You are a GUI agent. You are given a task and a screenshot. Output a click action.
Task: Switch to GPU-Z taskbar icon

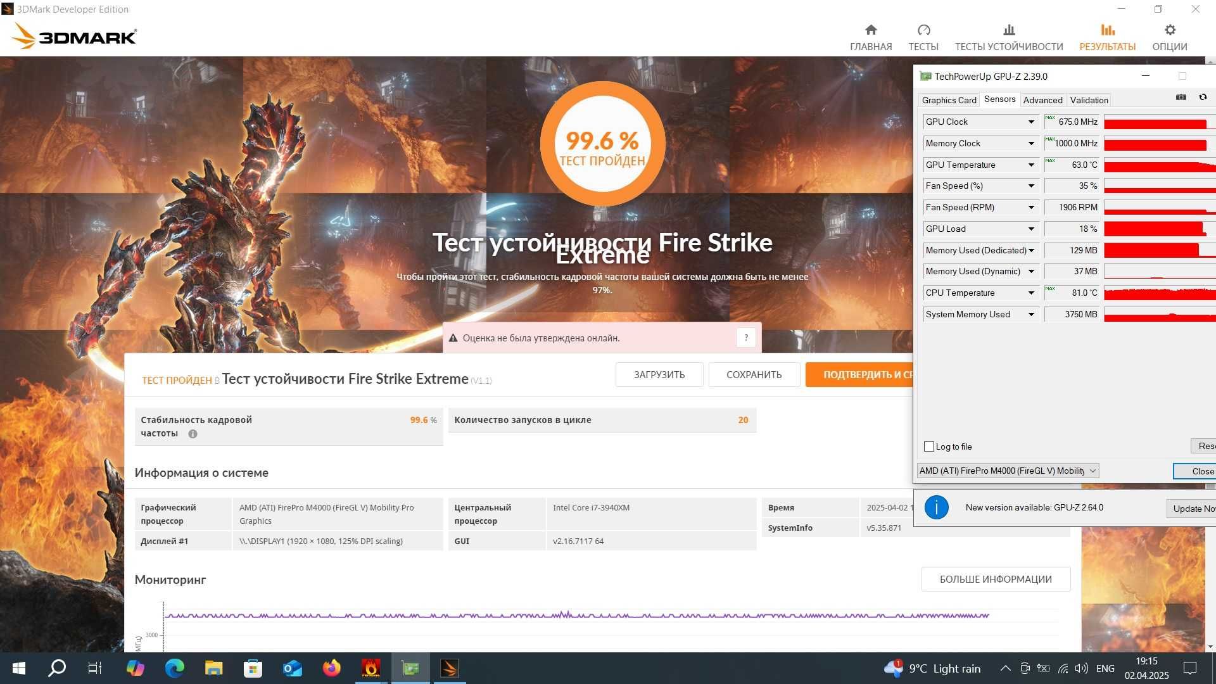[x=410, y=668]
